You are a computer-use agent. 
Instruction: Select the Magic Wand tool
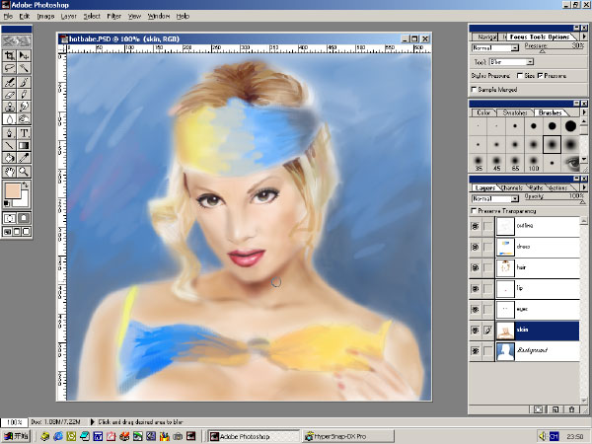click(x=24, y=68)
